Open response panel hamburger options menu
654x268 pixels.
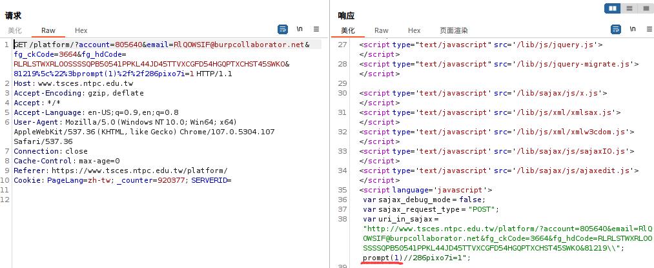tap(649, 29)
